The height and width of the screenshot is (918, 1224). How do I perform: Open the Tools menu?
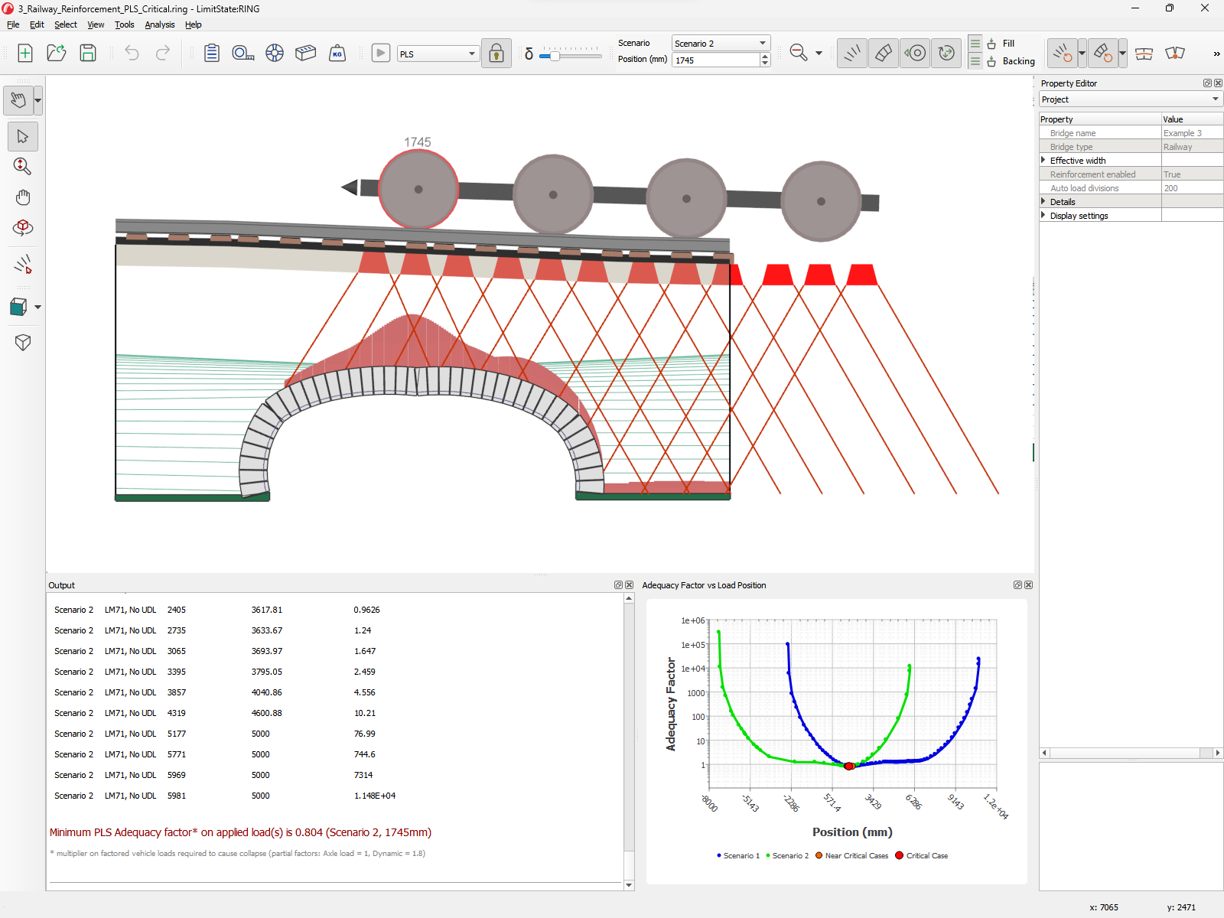coord(124,24)
